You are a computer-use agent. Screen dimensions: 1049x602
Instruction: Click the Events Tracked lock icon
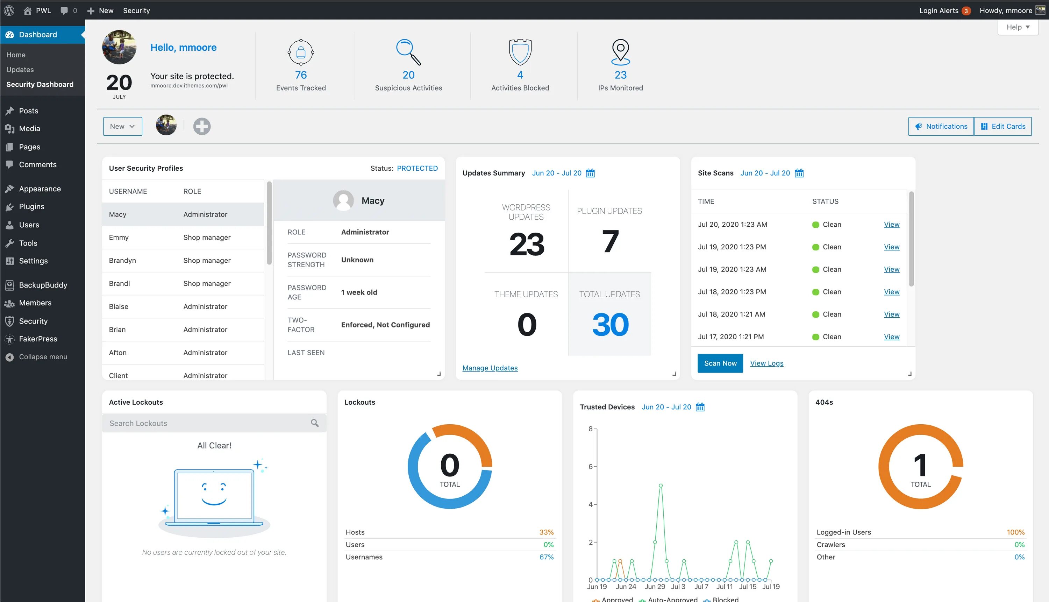click(300, 52)
